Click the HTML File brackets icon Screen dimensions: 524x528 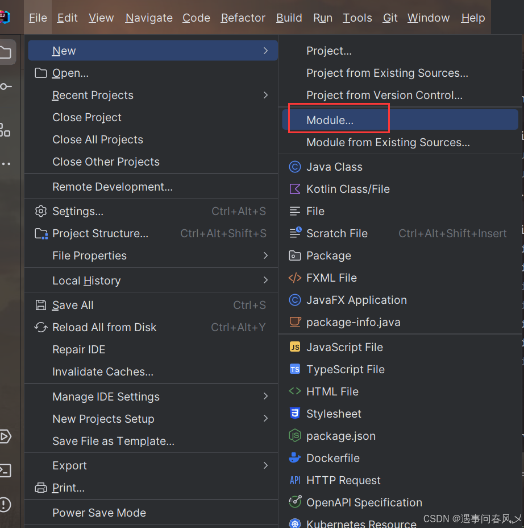point(295,391)
